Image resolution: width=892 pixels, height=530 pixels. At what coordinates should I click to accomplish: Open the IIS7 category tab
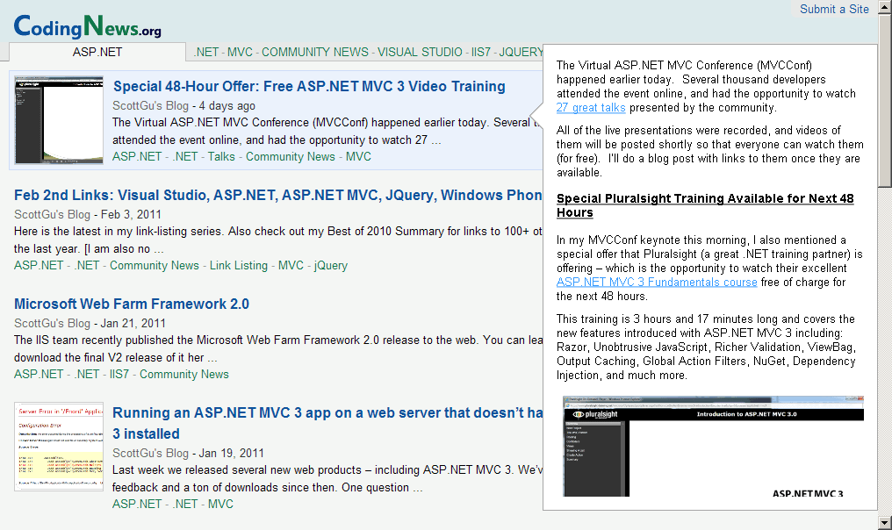tap(481, 52)
